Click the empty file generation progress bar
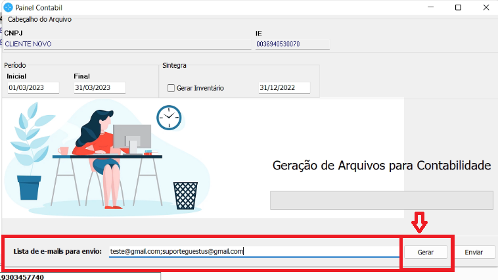The image size is (498, 280). pyautogui.click(x=381, y=200)
